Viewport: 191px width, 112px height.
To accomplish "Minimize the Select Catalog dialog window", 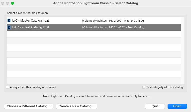I will [8, 3].
